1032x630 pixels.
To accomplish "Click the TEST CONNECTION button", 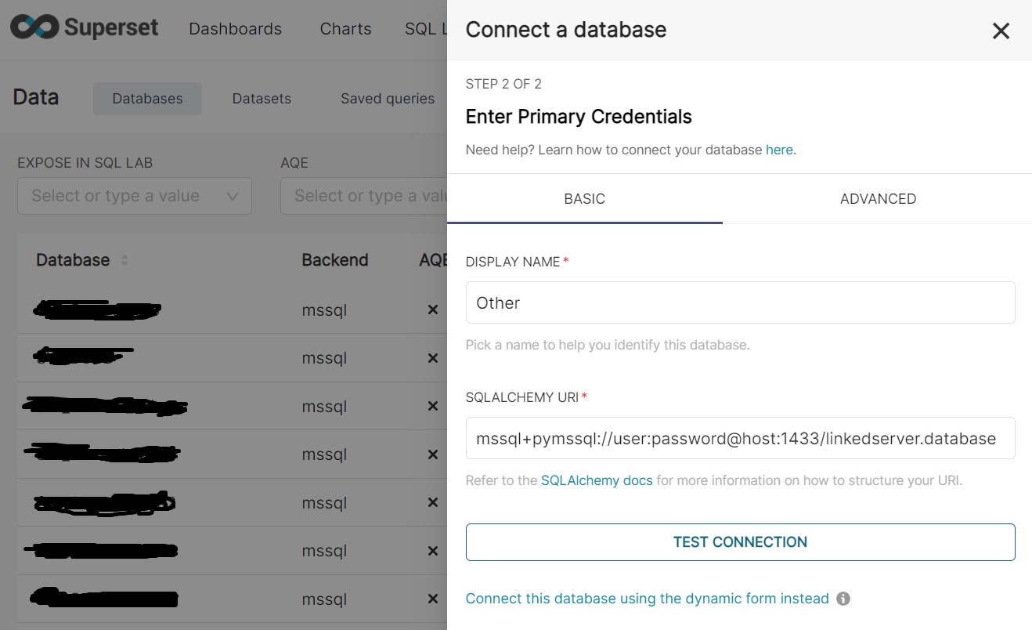I will (740, 541).
